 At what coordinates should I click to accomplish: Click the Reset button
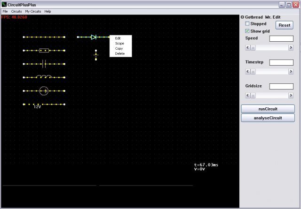click(284, 25)
